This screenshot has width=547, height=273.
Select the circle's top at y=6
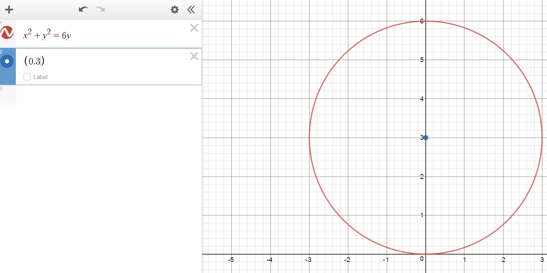pyautogui.click(x=426, y=21)
